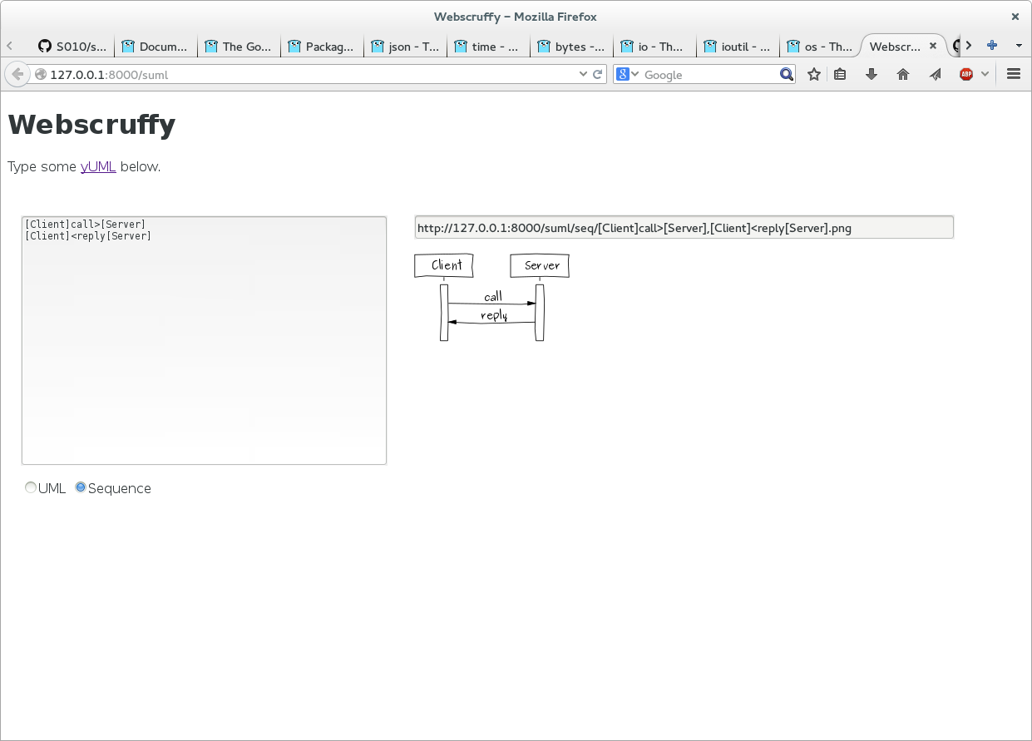The width and height of the screenshot is (1032, 741).
Task: Switch to the bytes -... tab
Action: tap(571, 47)
